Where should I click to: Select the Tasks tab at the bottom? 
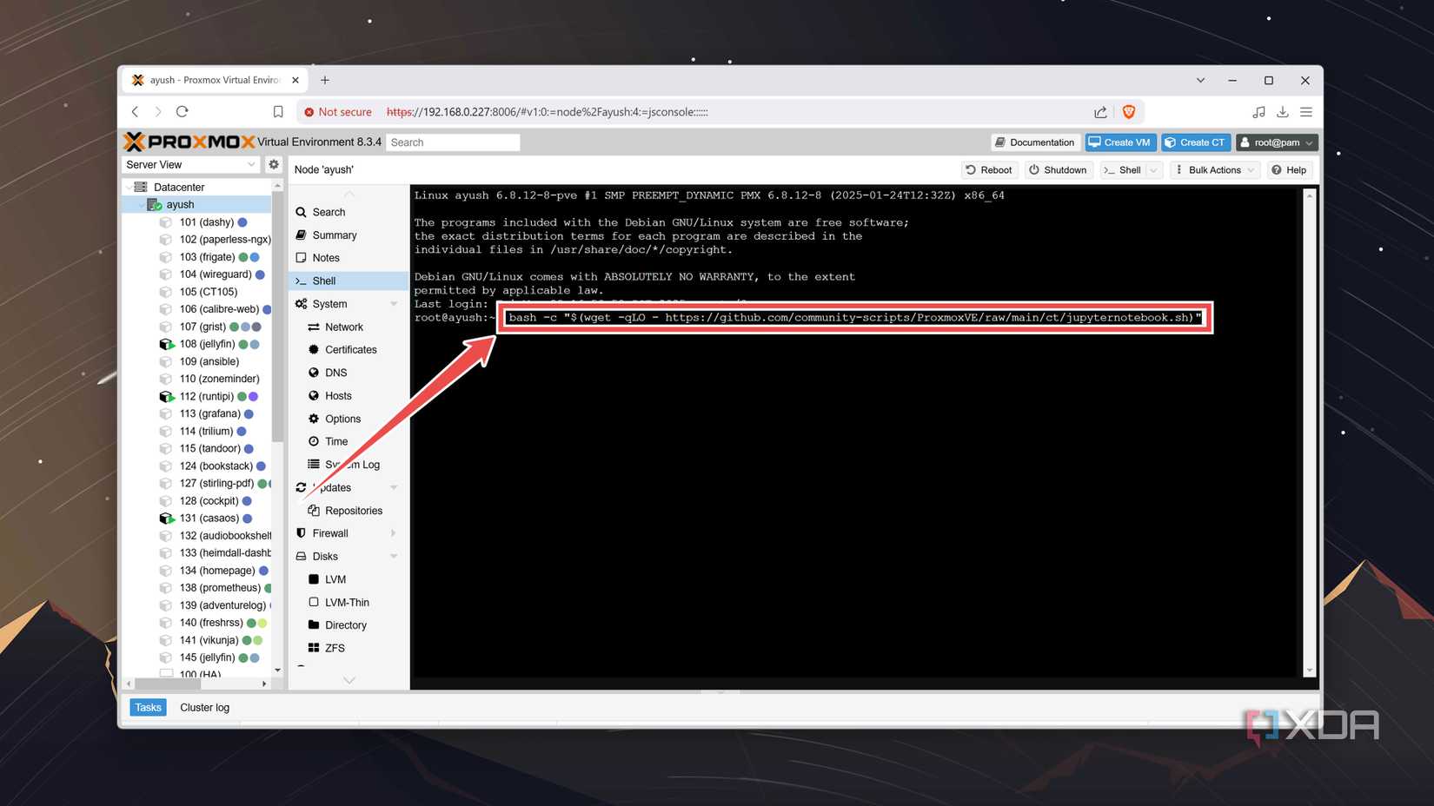point(147,707)
